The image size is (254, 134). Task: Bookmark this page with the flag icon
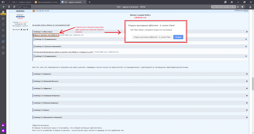click(242, 7)
